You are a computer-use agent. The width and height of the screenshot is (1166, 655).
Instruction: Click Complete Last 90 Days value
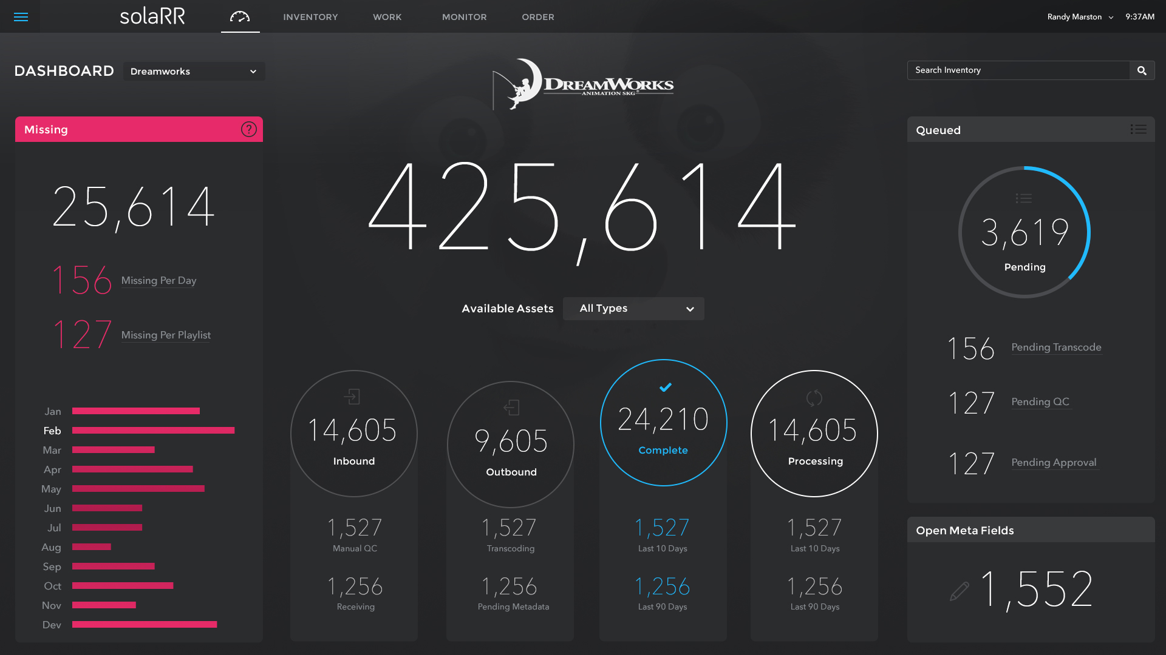pyautogui.click(x=663, y=587)
